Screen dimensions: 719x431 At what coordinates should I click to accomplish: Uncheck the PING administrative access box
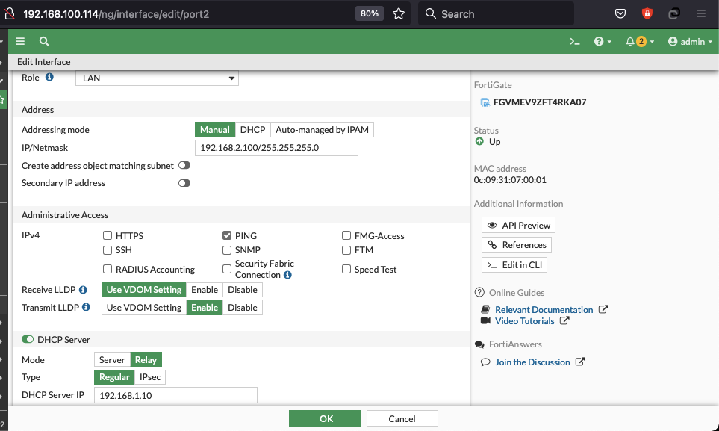click(x=226, y=235)
